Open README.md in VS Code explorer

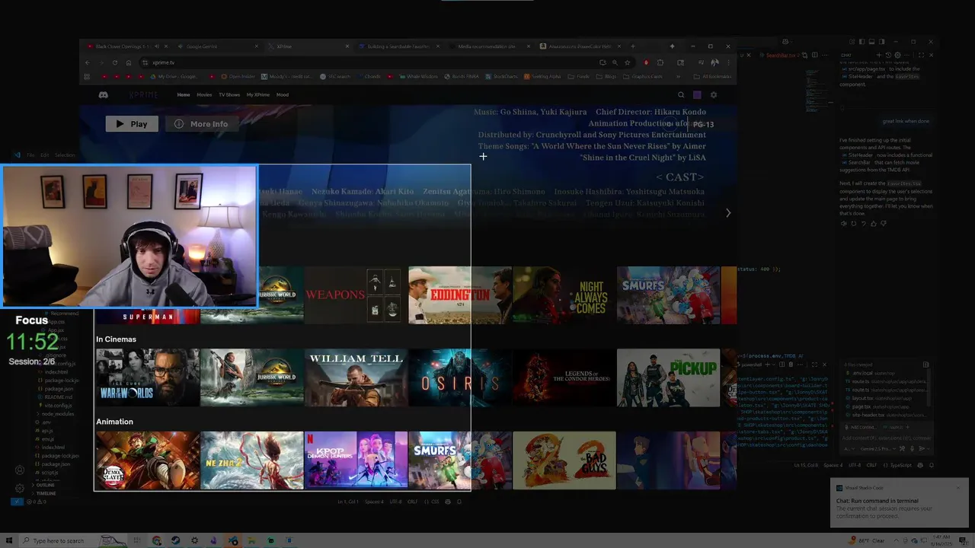[59, 397]
